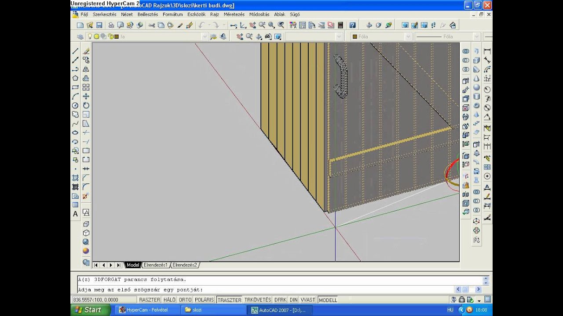Open the linetype 'Fólia' dropdown

coord(448,37)
